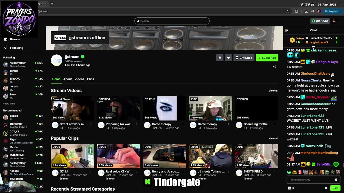Screen dimensions: 344x193
Task: Switch to the Videos tab
Action: pyautogui.click(x=79, y=79)
